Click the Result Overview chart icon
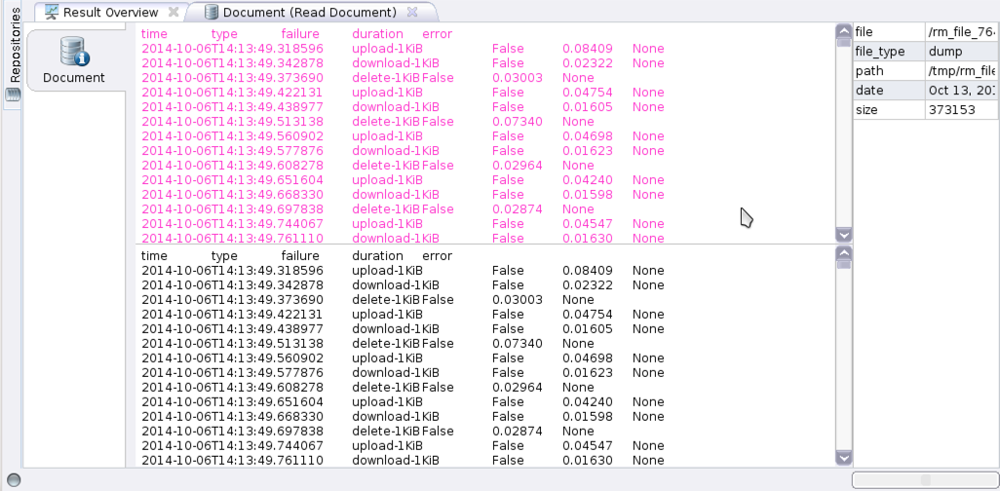1000x491 pixels. point(52,13)
